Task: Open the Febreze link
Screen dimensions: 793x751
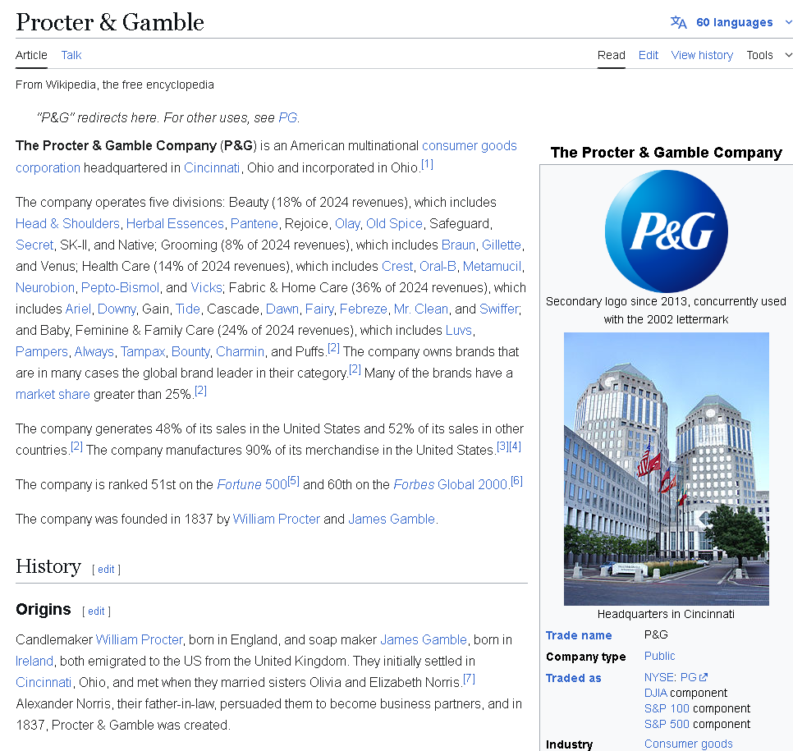Action: [x=363, y=309]
